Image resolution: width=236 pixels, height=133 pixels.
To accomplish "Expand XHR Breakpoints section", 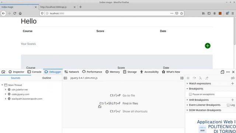I will (x=187, y=100).
